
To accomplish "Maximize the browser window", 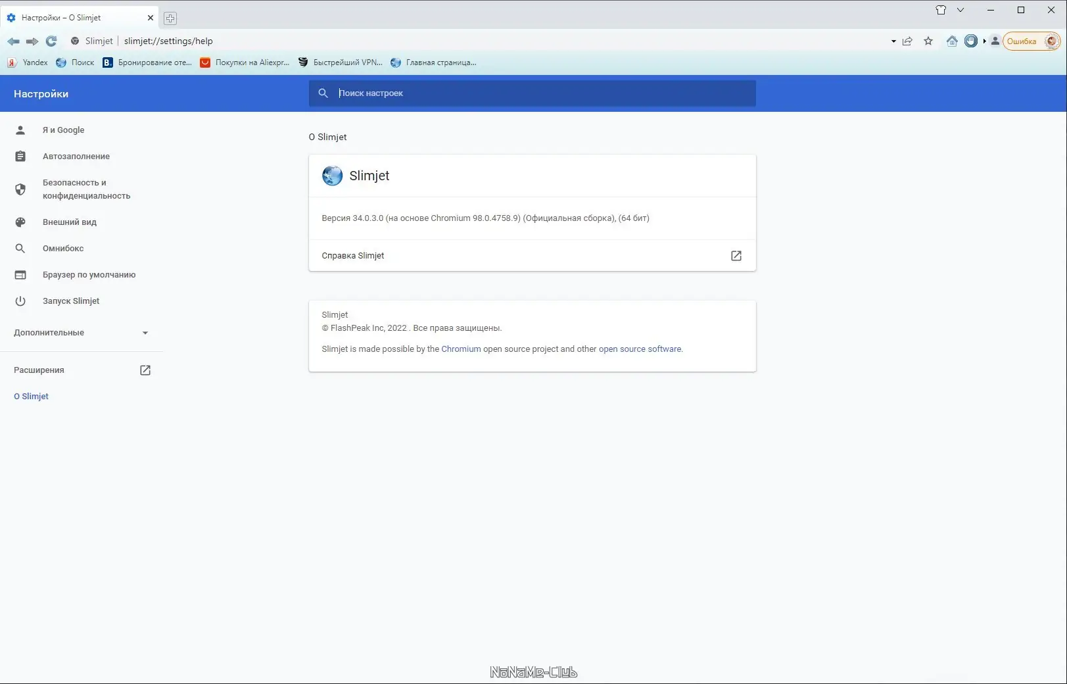I will pyautogui.click(x=1021, y=10).
